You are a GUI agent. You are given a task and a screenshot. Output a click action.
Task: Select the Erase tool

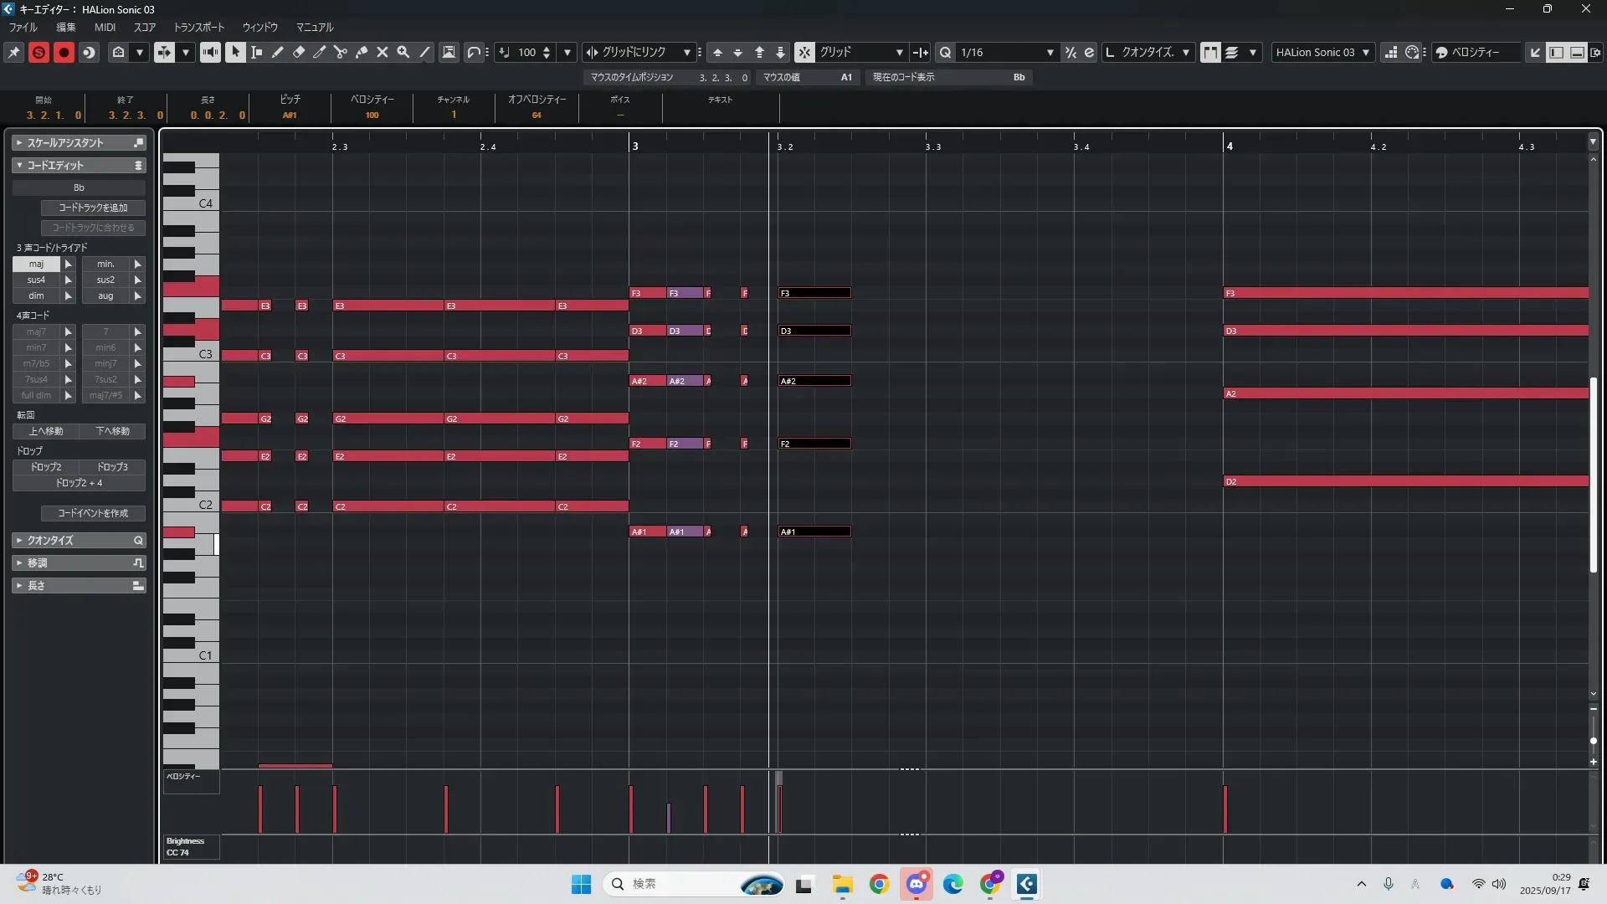click(299, 52)
